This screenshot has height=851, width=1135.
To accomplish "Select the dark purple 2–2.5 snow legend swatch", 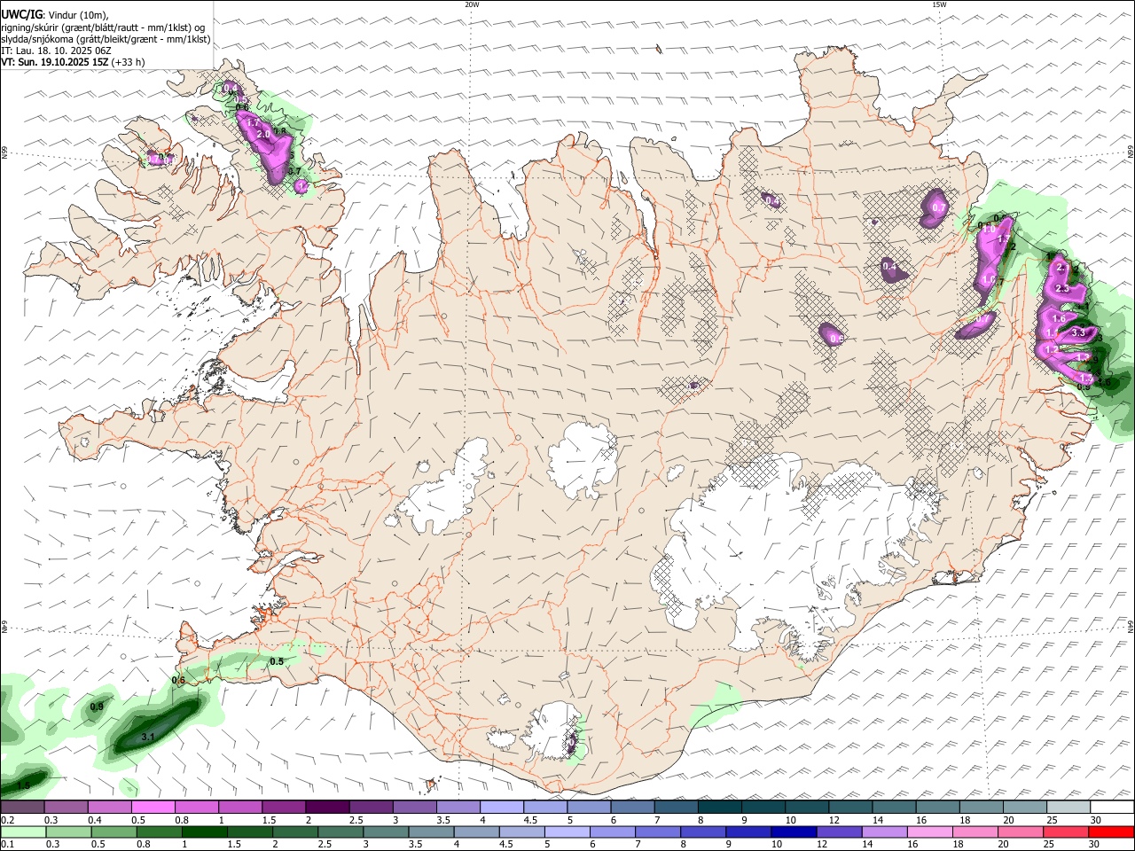I will point(327,807).
